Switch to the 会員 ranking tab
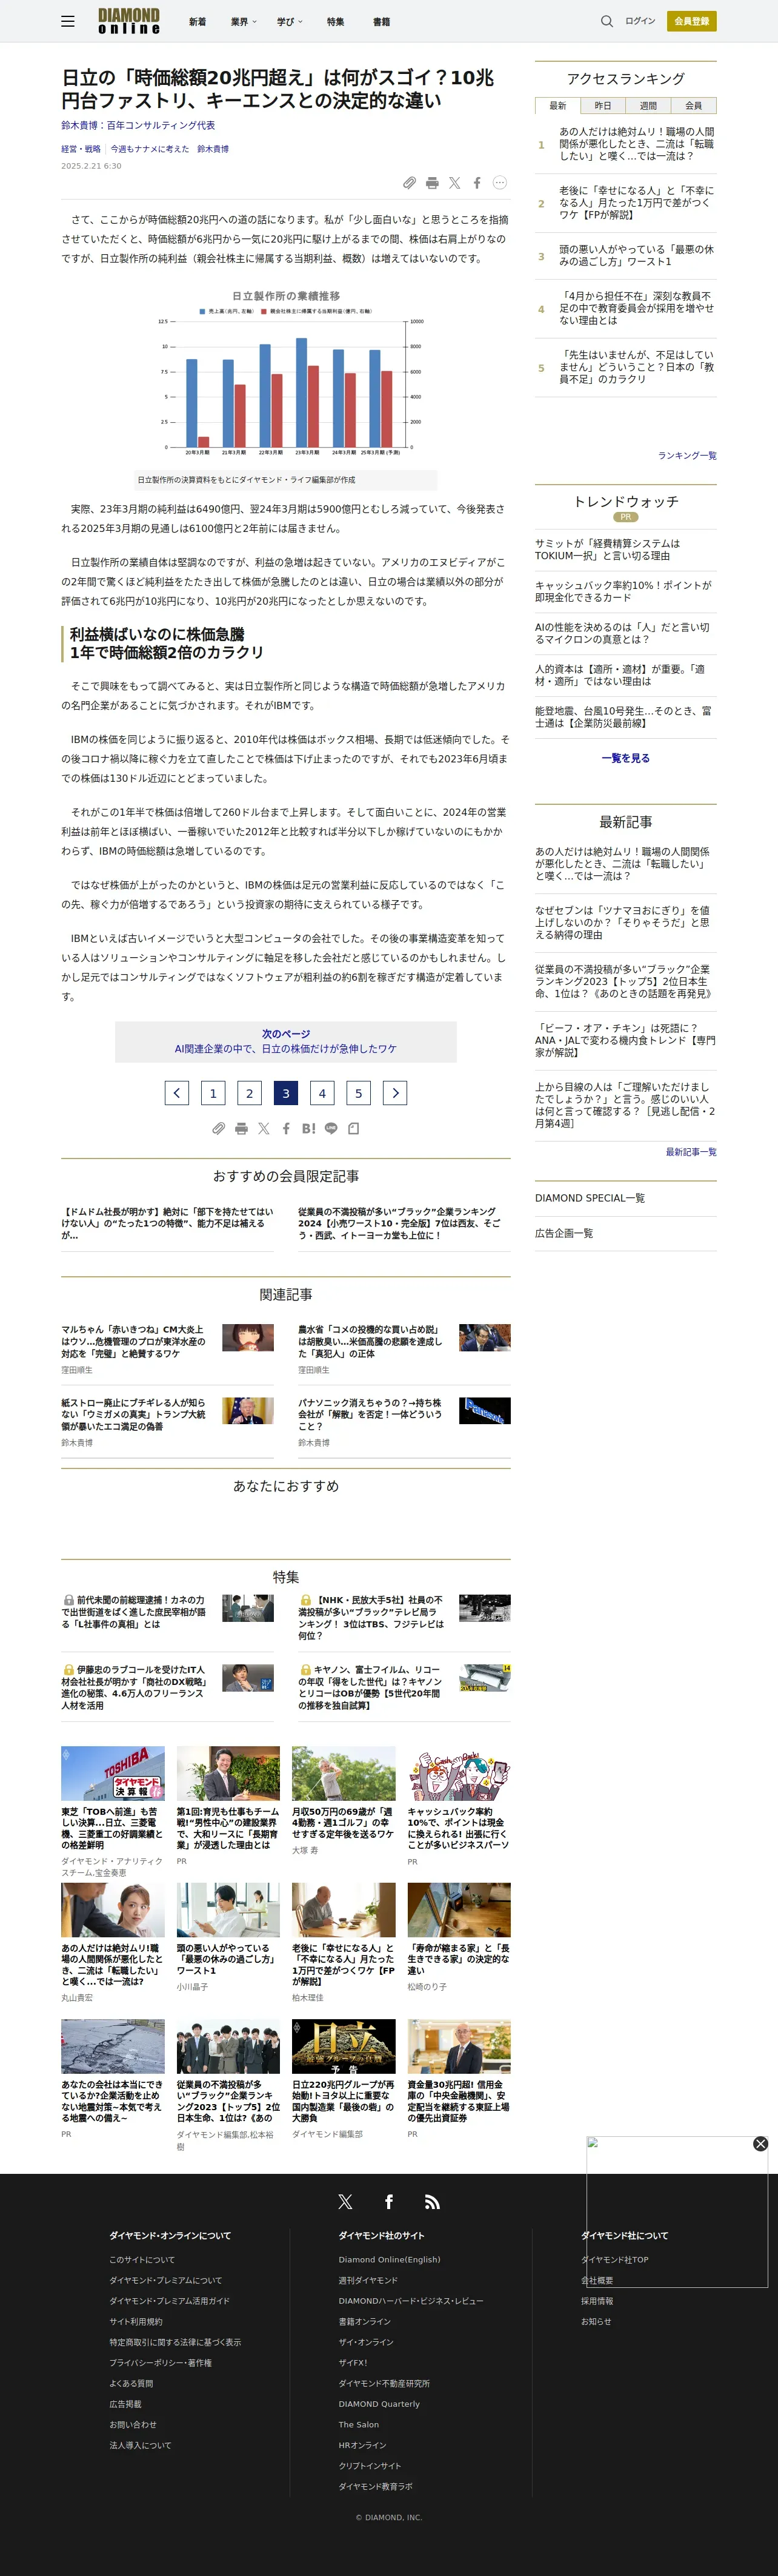This screenshot has width=778, height=2576. pos(693,105)
